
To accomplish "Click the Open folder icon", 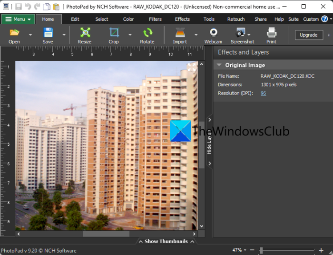I will tap(14, 33).
